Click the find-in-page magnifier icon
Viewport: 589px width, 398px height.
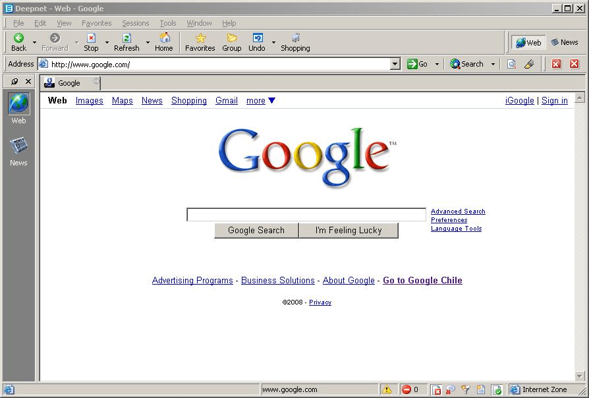[x=511, y=65]
